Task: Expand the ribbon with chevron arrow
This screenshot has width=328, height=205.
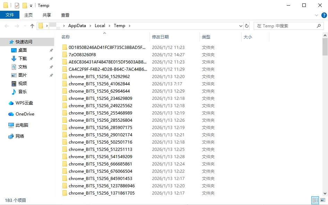Action: tap(317, 15)
